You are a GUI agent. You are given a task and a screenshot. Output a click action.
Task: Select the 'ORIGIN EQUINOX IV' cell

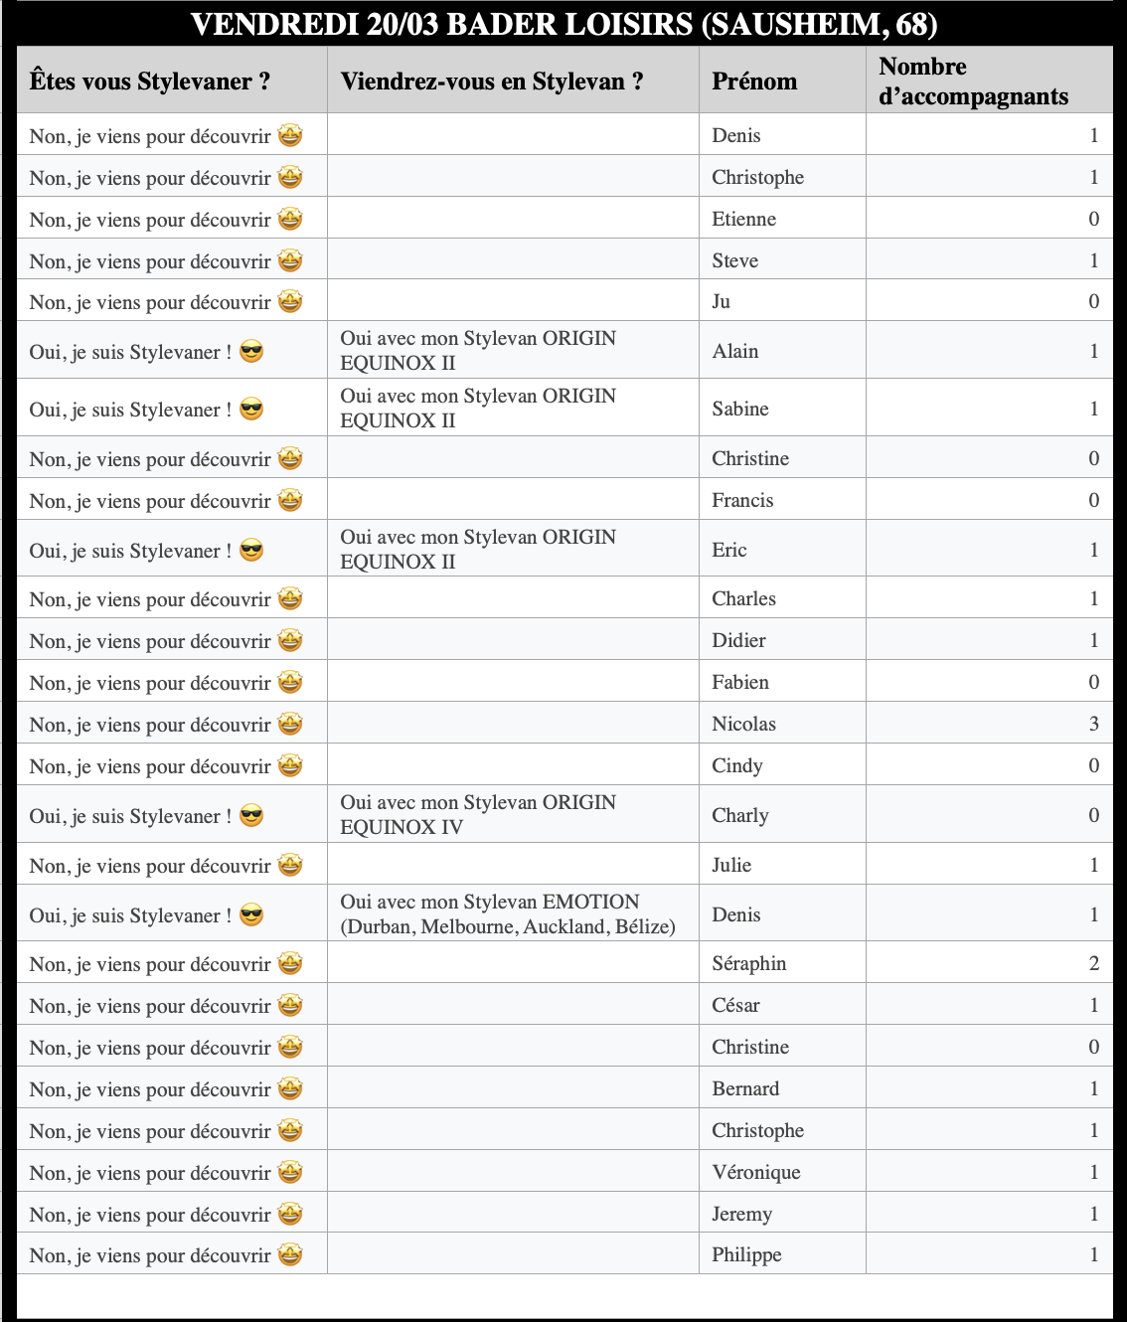tap(478, 815)
